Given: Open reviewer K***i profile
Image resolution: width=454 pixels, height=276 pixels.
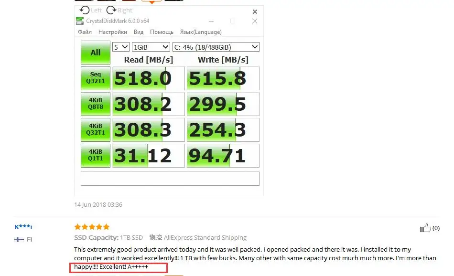Looking at the screenshot, I should (23, 227).
